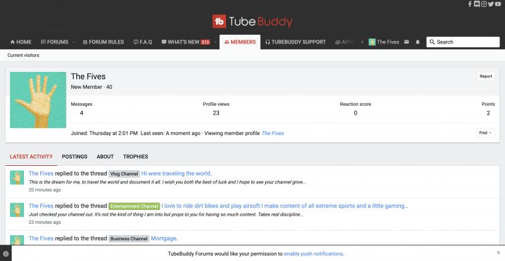Open the YouTube icon link
The width and height of the screenshot is (505, 261).
pos(498,4)
